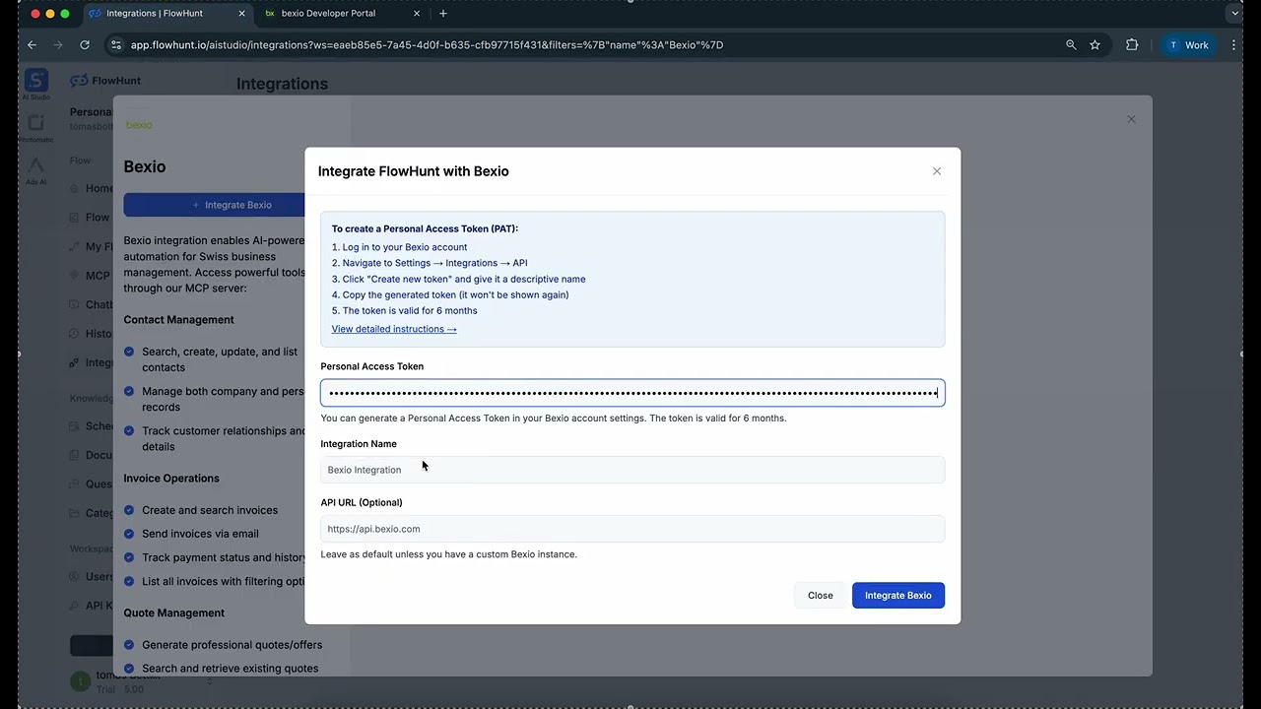Viewport: 1261px width, 709px height.
Task: Click the Bexio logo in panel
Action: tap(139, 125)
